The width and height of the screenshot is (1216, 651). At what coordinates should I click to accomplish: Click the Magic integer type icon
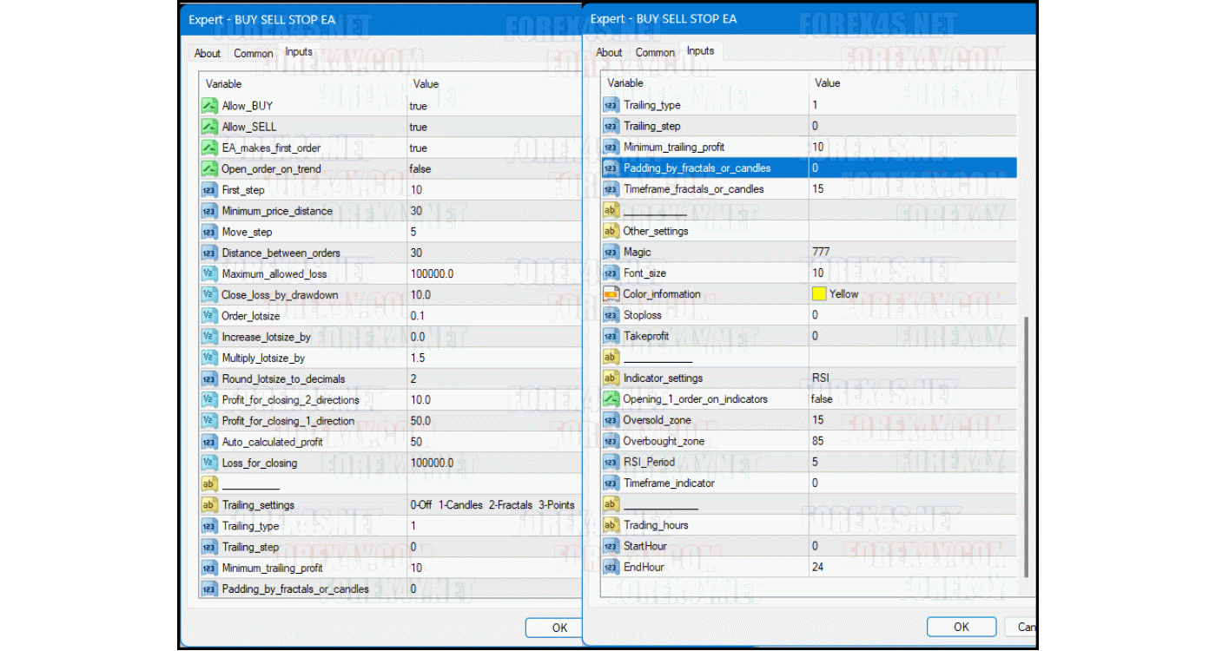(x=611, y=252)
